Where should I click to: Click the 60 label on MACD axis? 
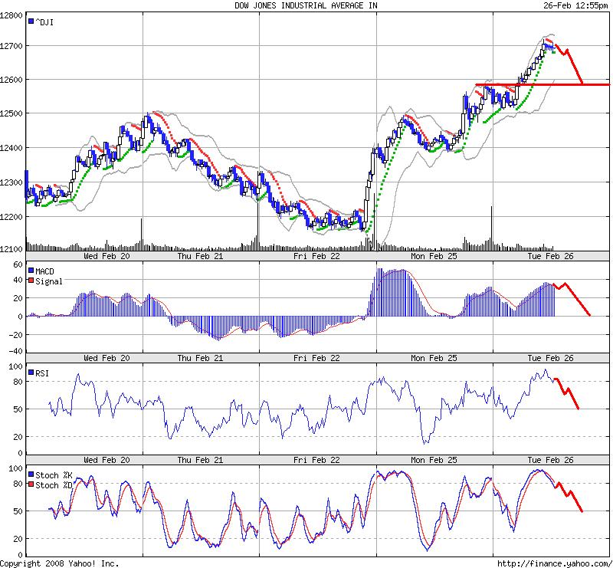tap(18, 264)
